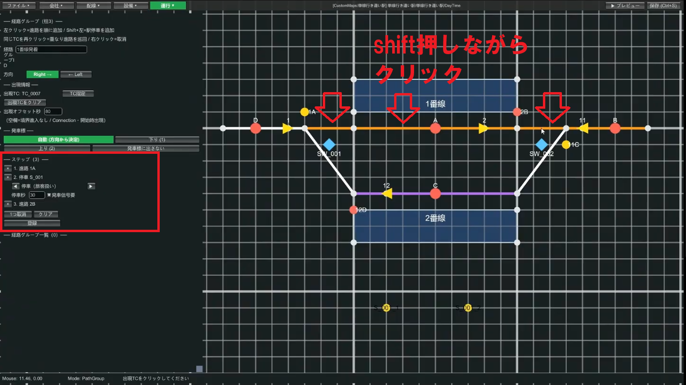Choose 下り (1) for the departure board
This screenshot has height=385, width=686.
coord(157,140)
